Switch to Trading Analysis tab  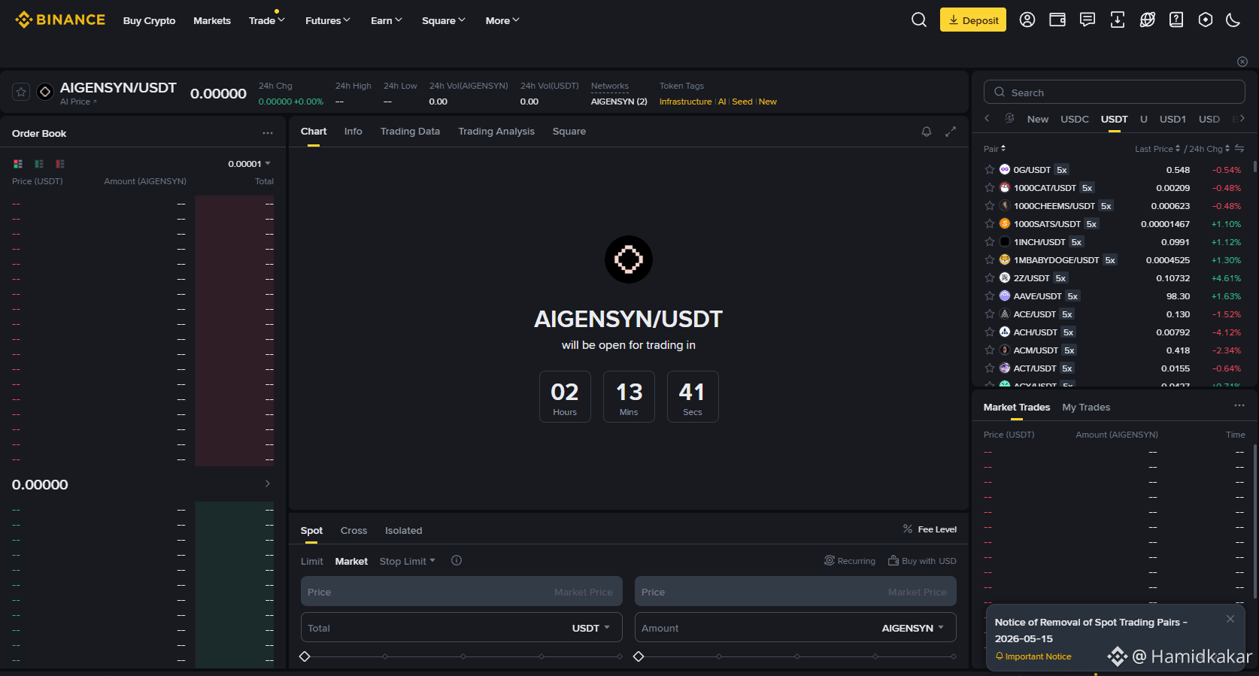pos(496,132)
